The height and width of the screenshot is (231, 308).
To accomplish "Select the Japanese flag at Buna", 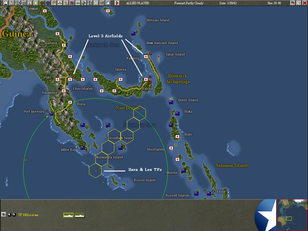I will coord(70,102).
